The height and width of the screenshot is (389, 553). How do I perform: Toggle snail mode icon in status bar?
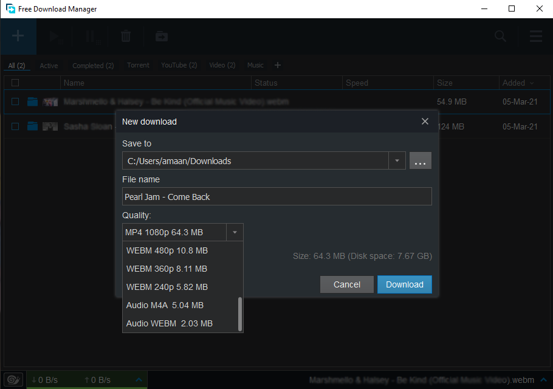point(14,380)
